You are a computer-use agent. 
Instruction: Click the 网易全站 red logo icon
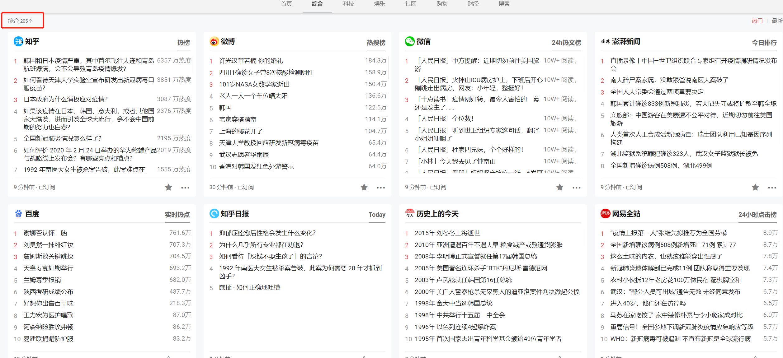605,213
